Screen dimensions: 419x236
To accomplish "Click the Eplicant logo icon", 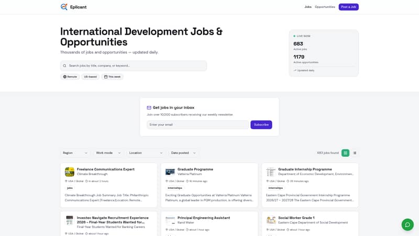I will (x=64, y=7).
